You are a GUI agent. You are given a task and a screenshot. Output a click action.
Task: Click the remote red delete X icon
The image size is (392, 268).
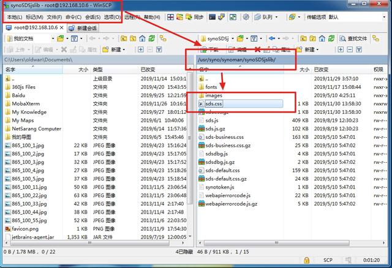[x=257, y=50]
